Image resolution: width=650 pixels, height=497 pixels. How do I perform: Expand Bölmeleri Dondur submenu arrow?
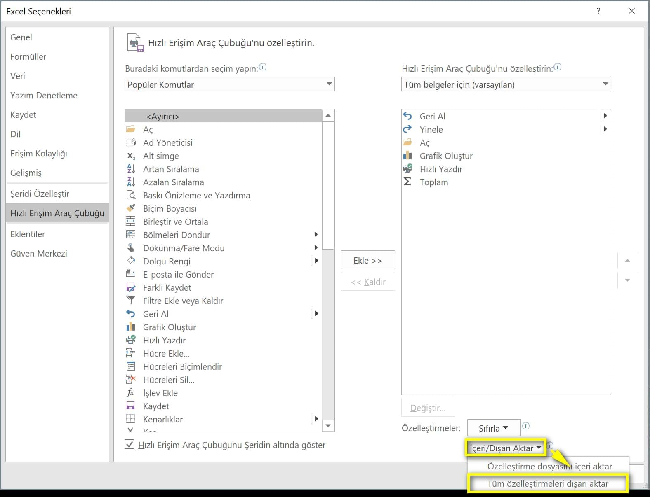[x=316, y=234]
